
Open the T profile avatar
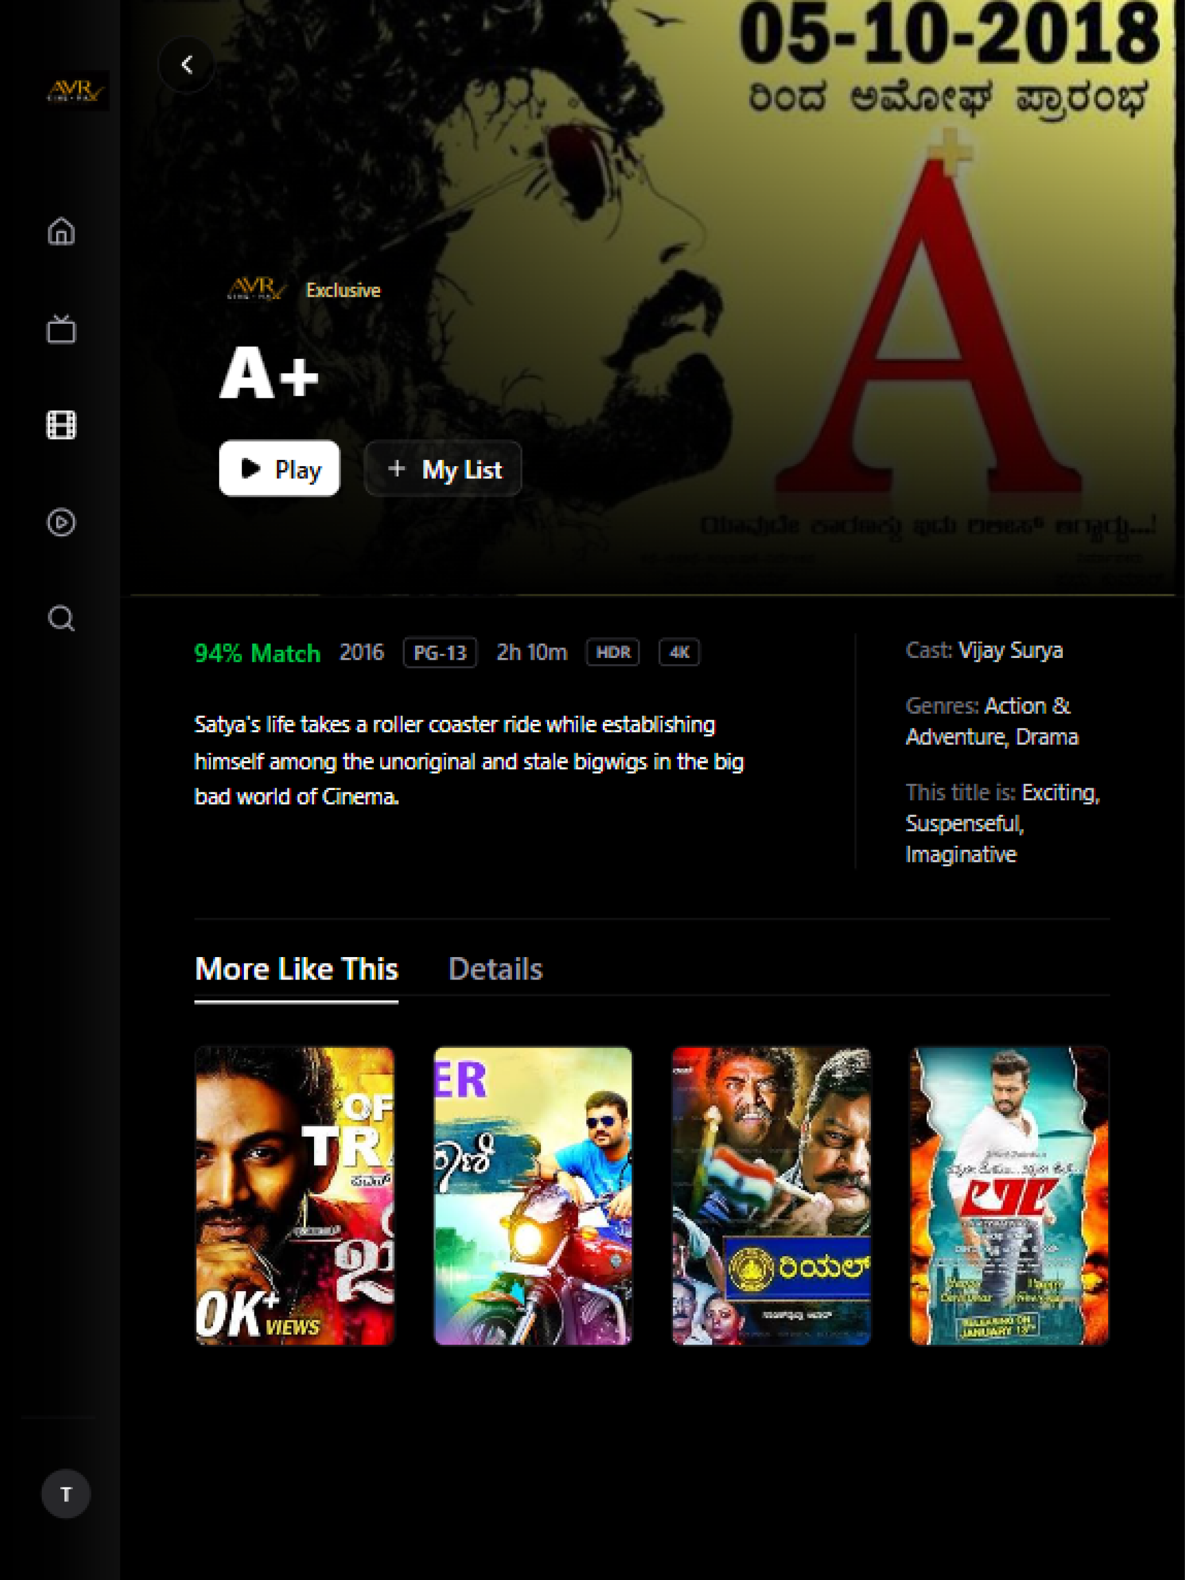point(65,1493)
